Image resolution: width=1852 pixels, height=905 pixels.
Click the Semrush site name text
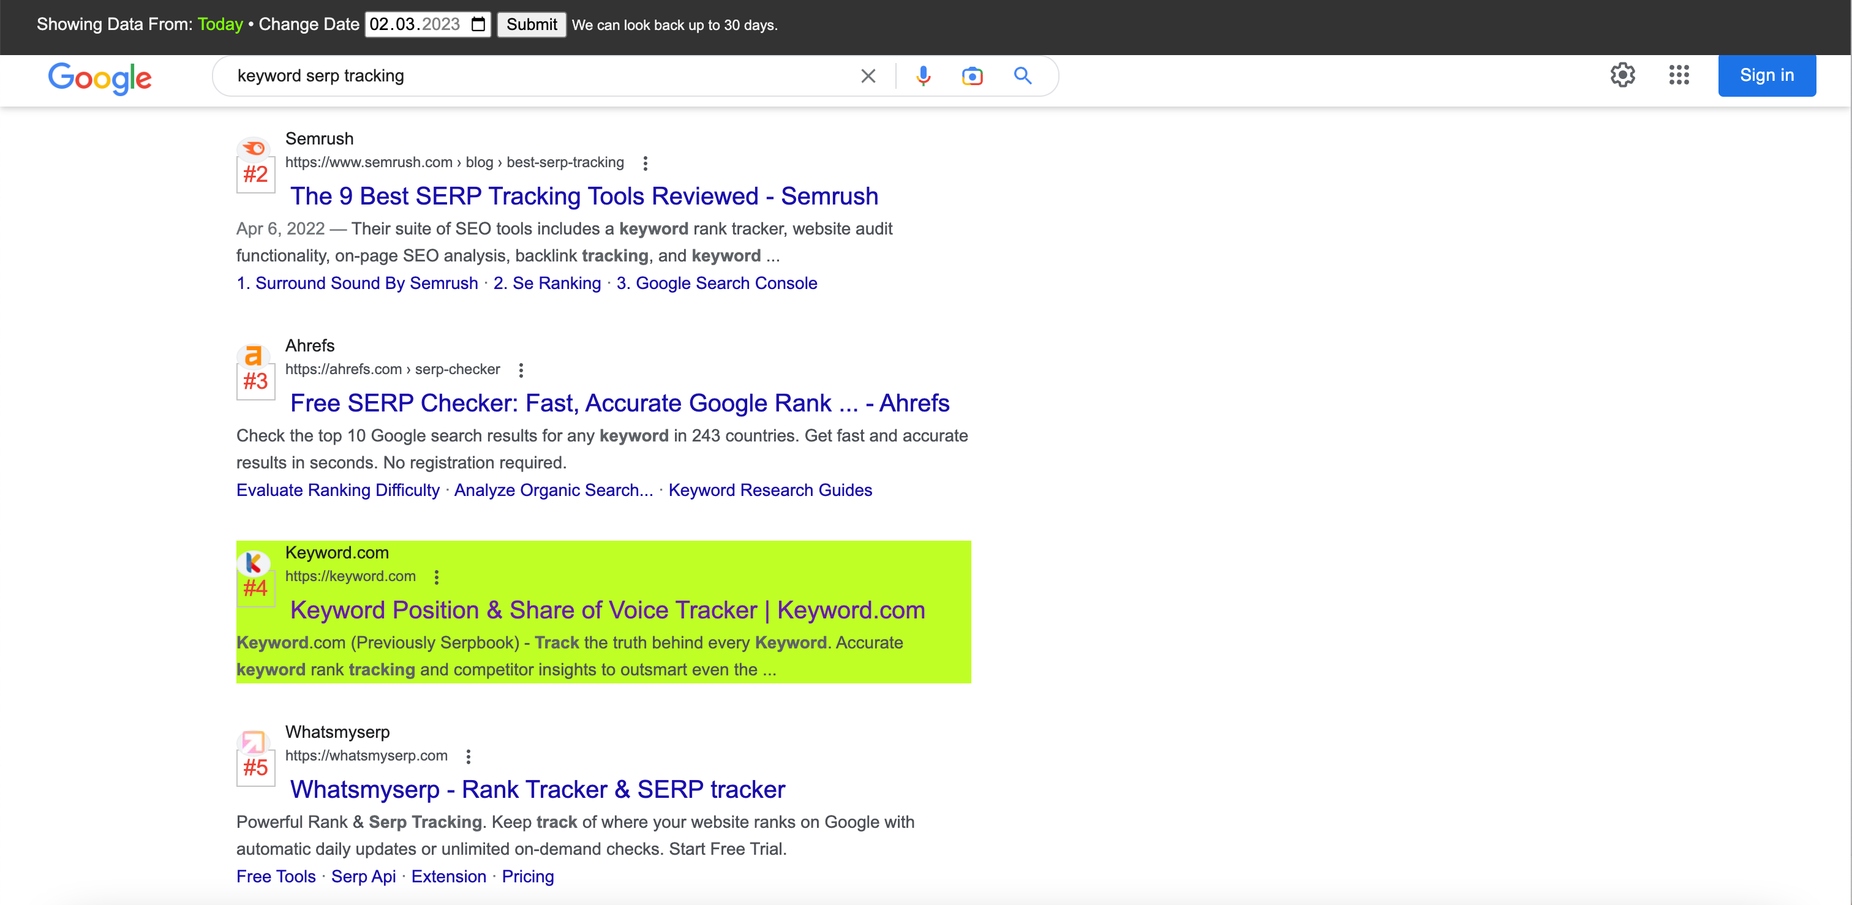click(x=319, y=139)
